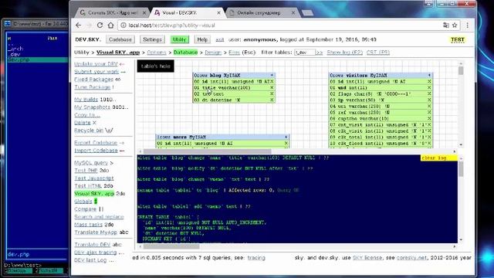Bookmark this page with the star icon
This screenshot has height=278, width=494.
point(455,25)
